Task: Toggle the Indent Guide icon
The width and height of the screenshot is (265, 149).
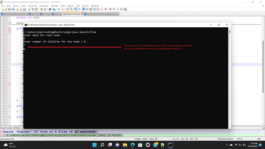Action: click(83, 9)
